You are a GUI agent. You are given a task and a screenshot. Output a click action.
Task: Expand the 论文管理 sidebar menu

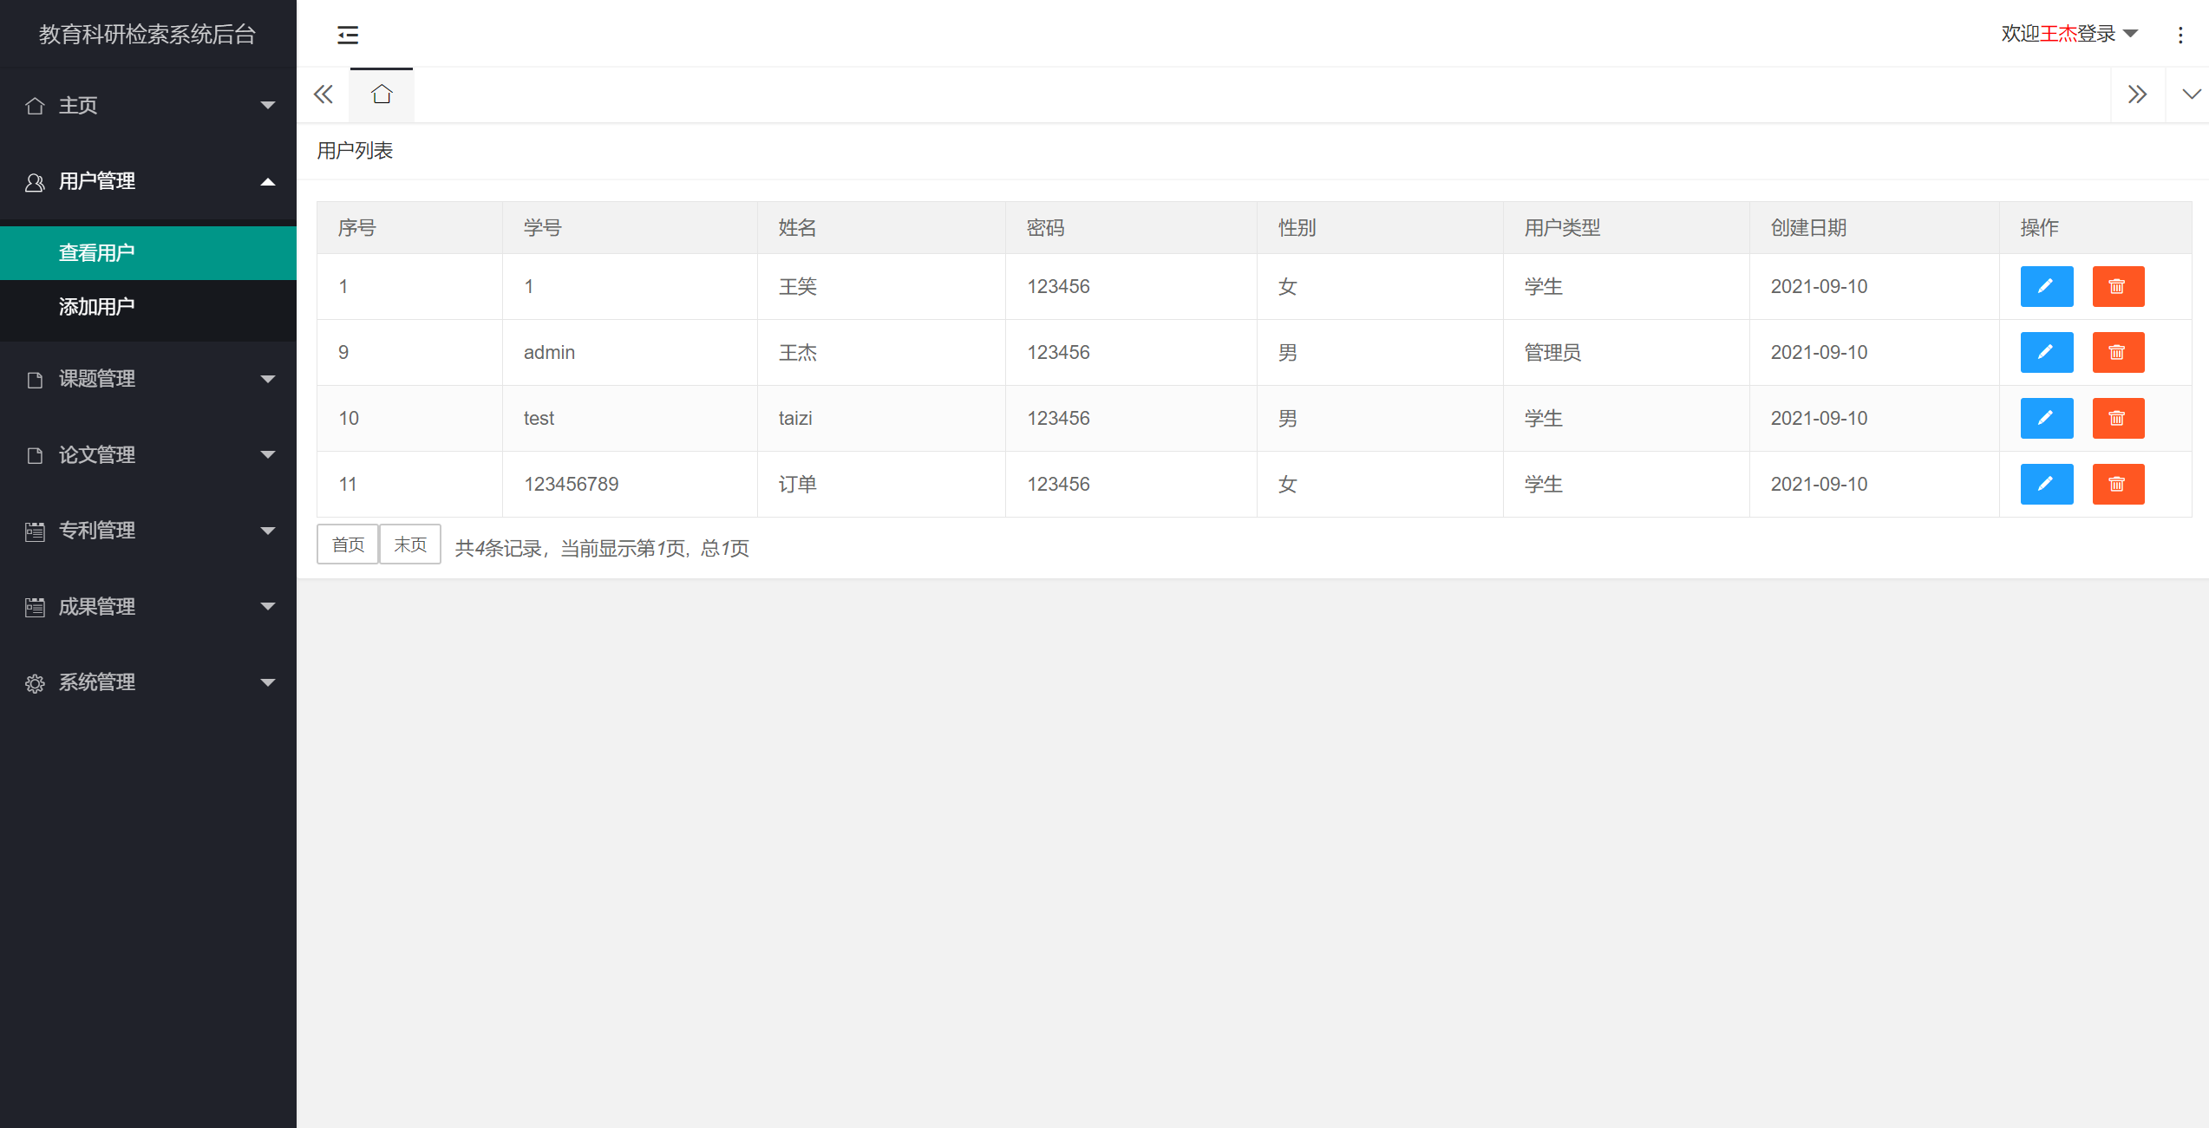click(x=147, y=455)
